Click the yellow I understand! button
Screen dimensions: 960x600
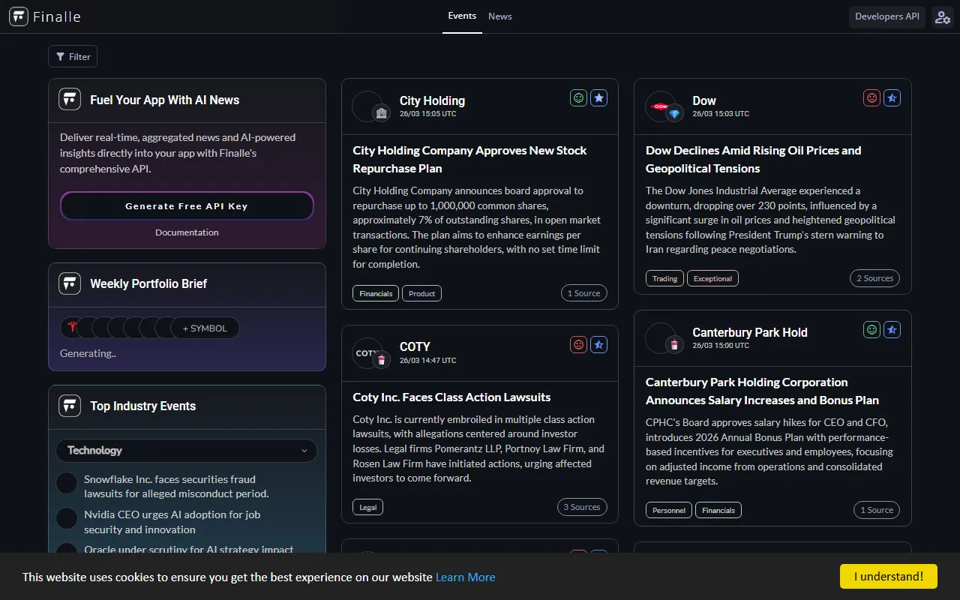click(x=888, y=576)
